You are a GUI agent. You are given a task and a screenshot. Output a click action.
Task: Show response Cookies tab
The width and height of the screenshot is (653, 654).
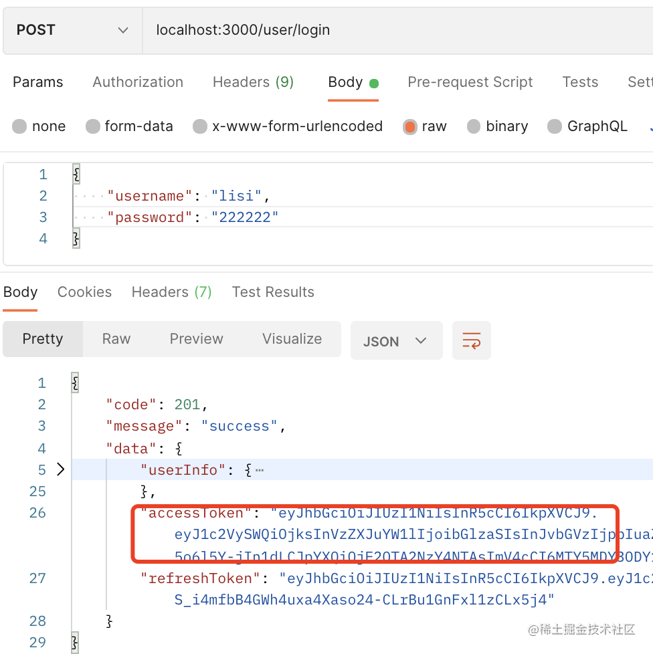(x=84, y=292)
